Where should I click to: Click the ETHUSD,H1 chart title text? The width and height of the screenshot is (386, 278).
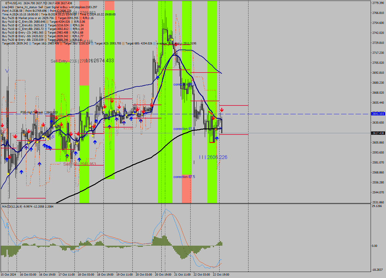(x=14, y=3)
